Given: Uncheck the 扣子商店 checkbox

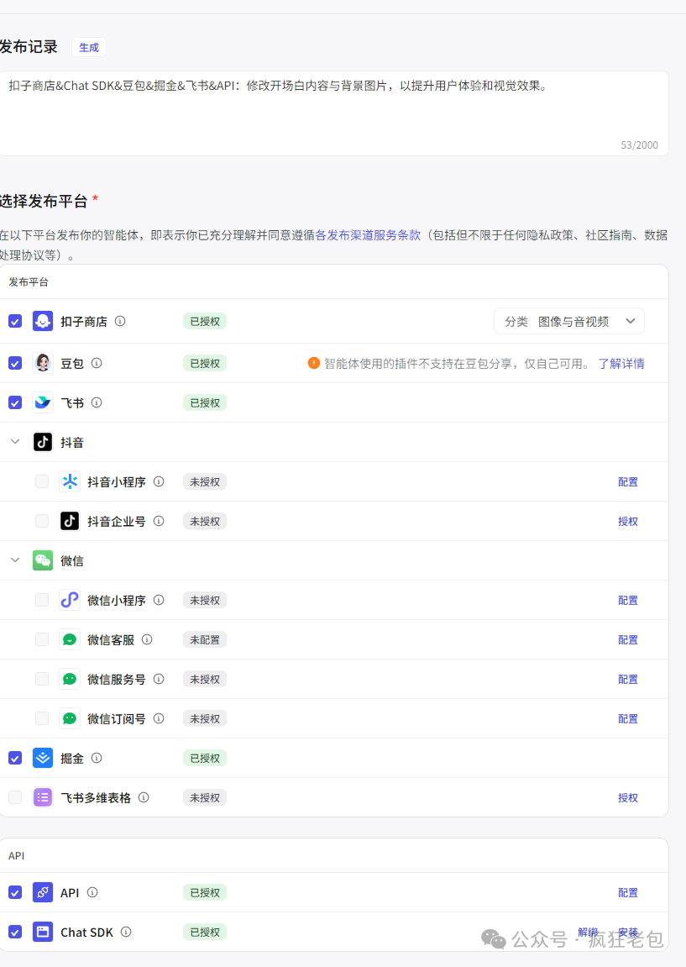Looking at the screenshot, I should (15, 321).
